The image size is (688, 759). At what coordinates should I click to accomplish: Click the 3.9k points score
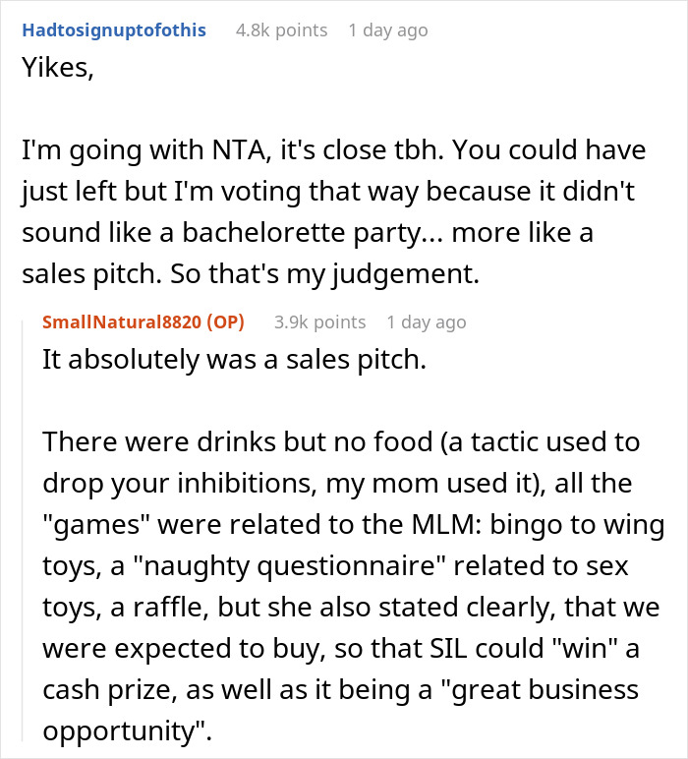[319, 321]
